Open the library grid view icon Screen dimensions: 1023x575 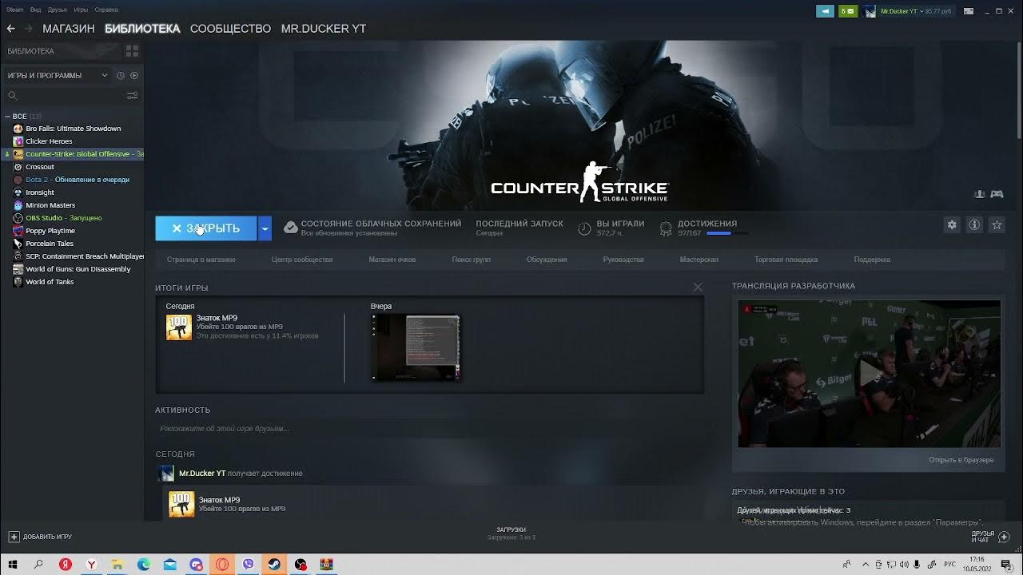pyautogui.click(x=132, y=51)
